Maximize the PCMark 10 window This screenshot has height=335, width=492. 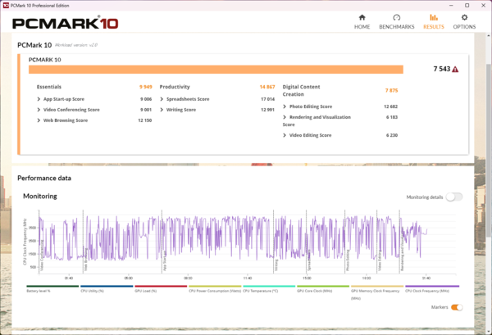pyautogui.click(x=467, y=6)
